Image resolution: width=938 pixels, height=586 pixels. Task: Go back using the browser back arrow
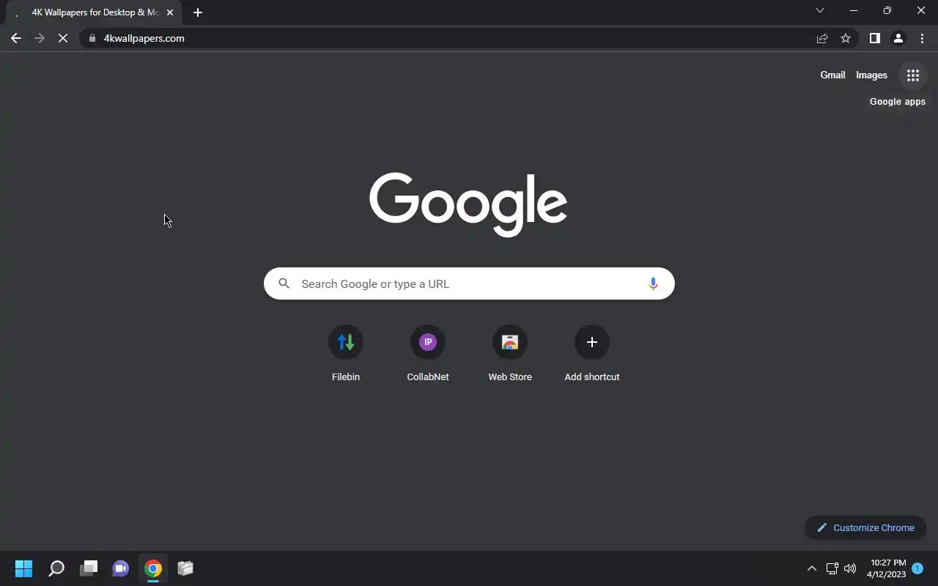click(16, 38)
